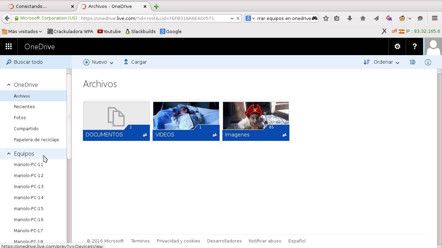The image size is (442, 248).
Task: Select Recientes in the sidebar
Action: (24, 106)
